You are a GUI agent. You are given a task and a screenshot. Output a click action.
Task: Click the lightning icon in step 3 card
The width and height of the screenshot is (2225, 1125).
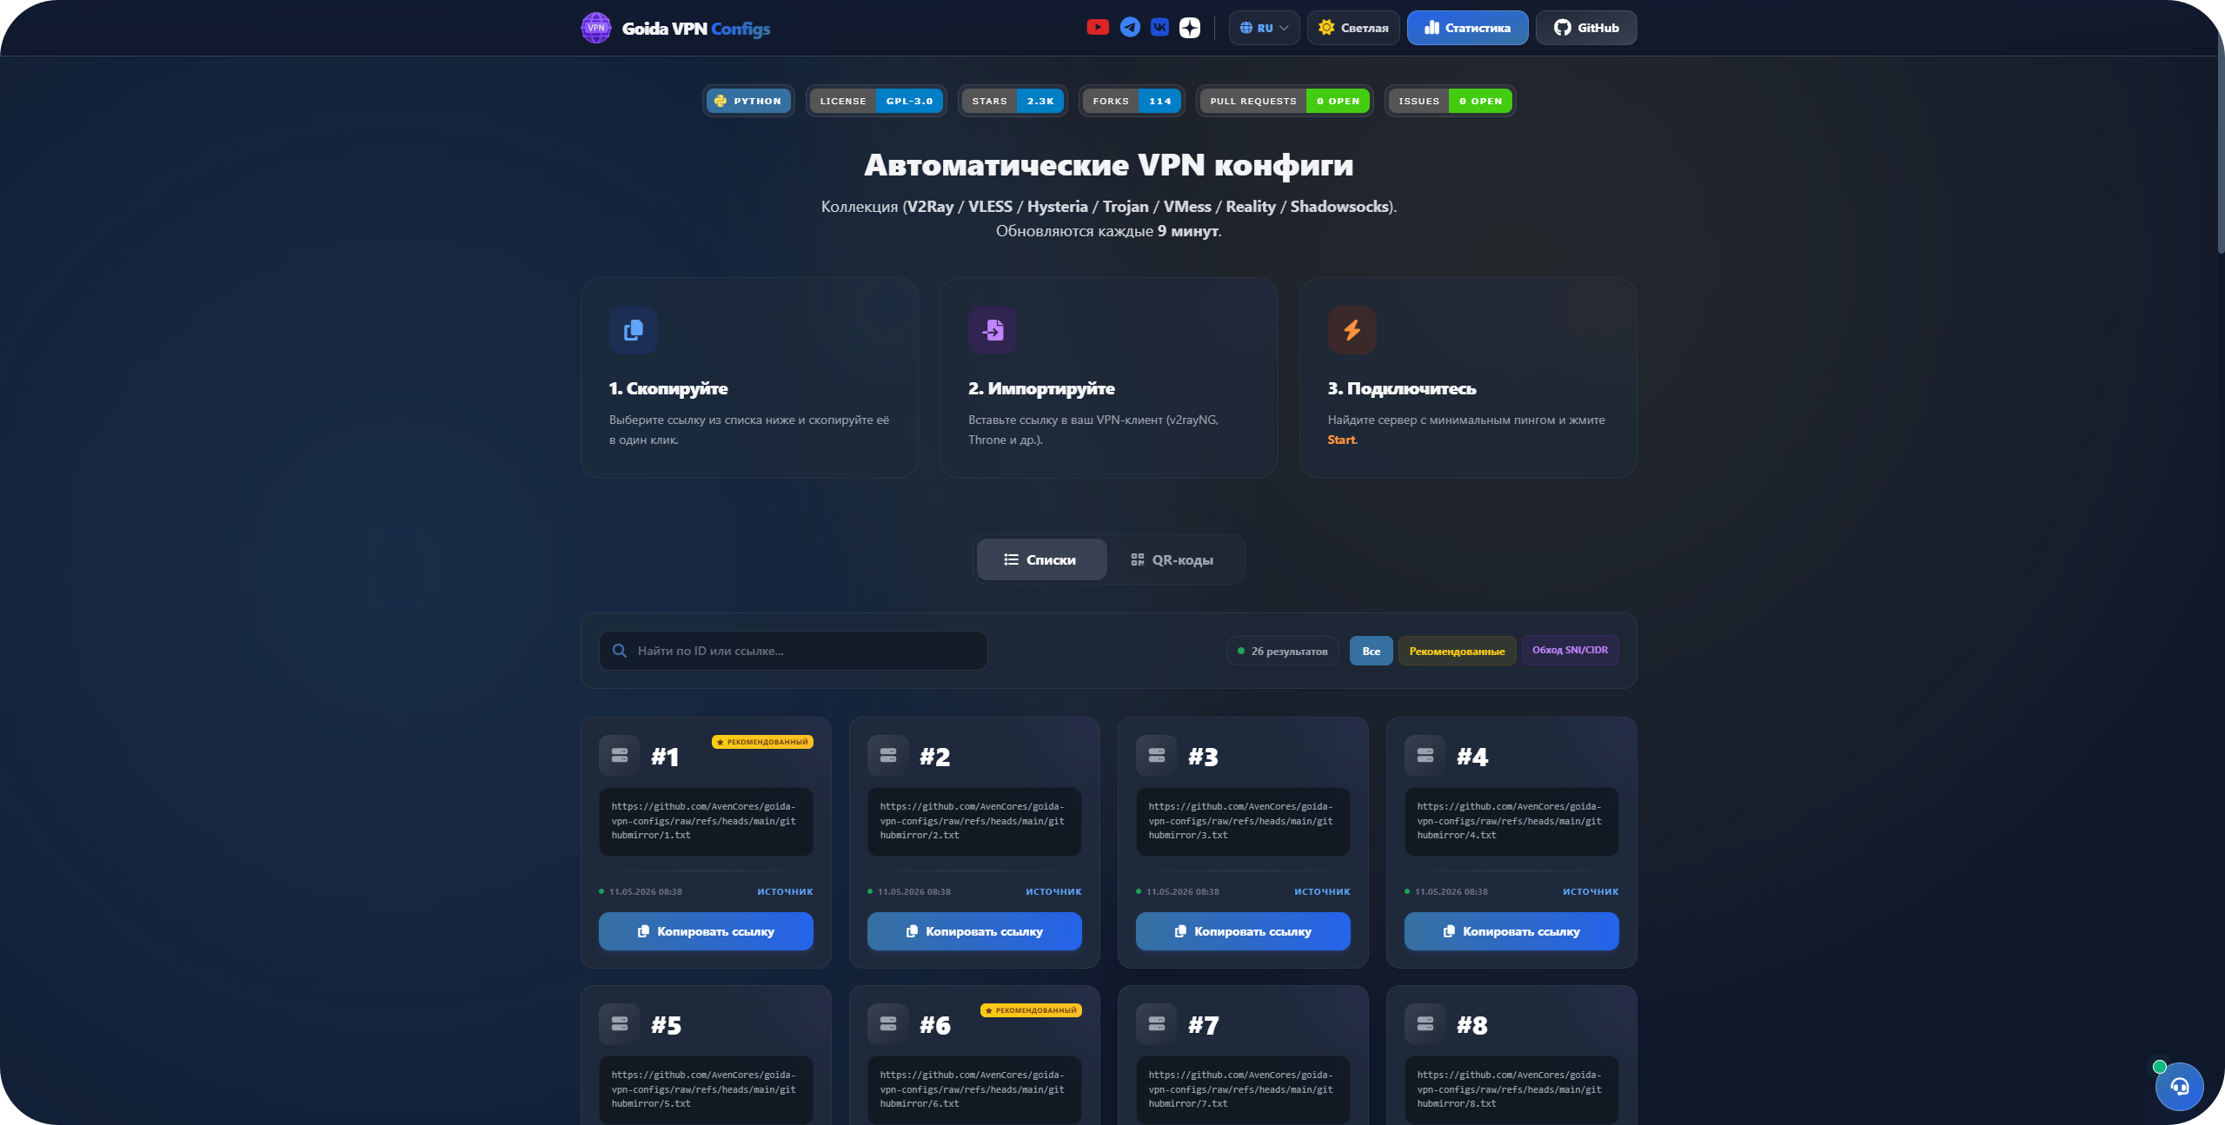point(1352,330)
